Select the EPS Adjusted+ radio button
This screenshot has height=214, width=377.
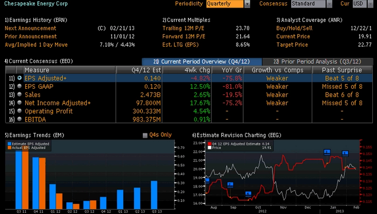[x=20, y=78]
